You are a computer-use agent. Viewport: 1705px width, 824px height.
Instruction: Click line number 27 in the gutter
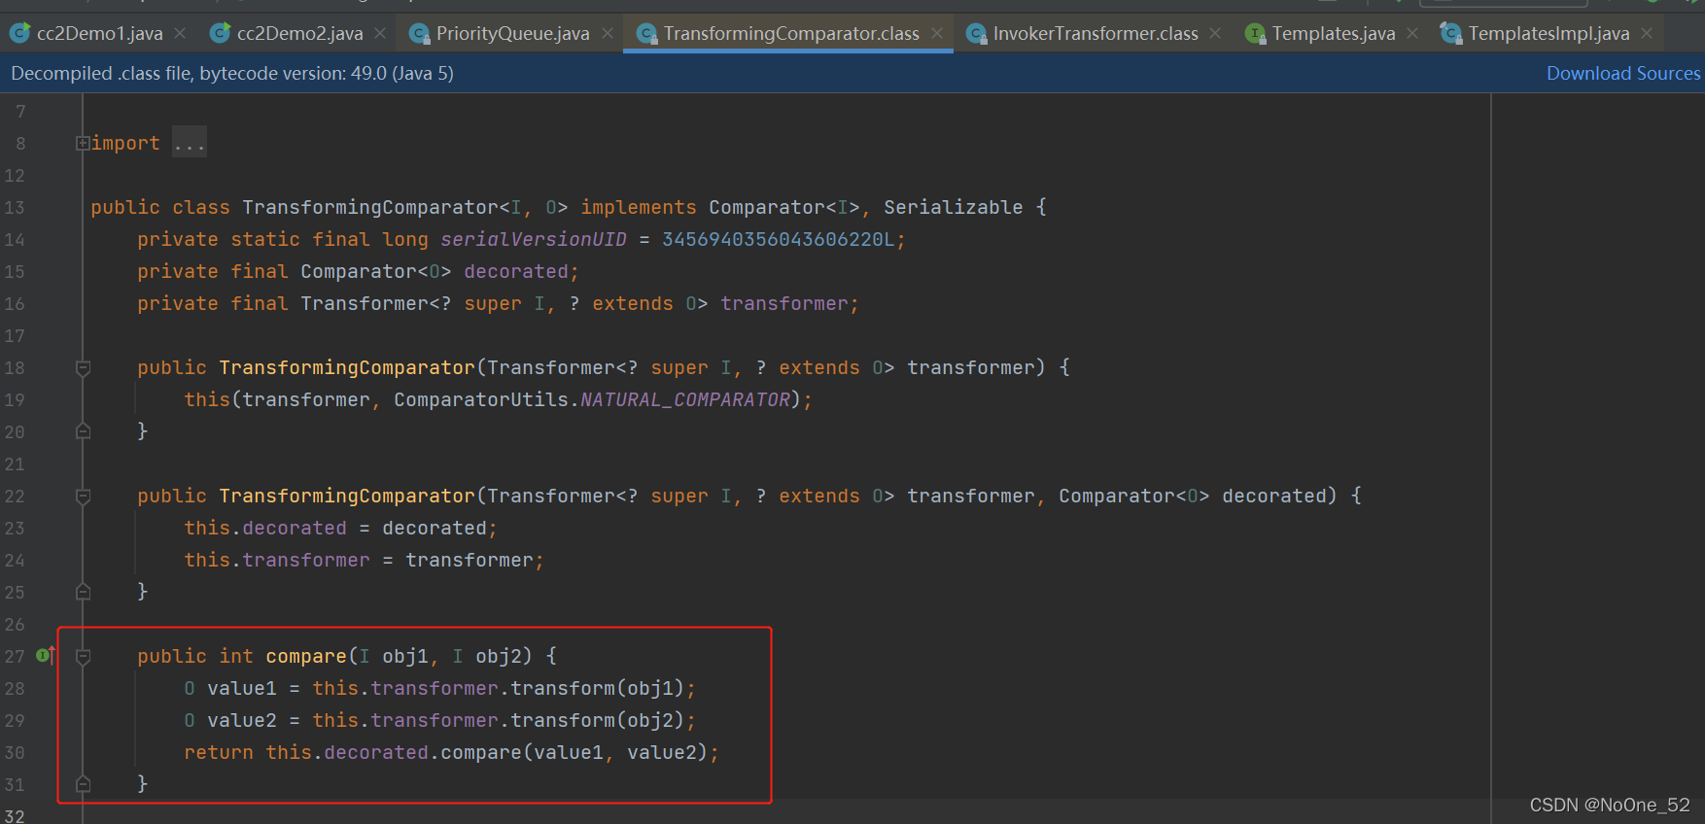[15, 656]
